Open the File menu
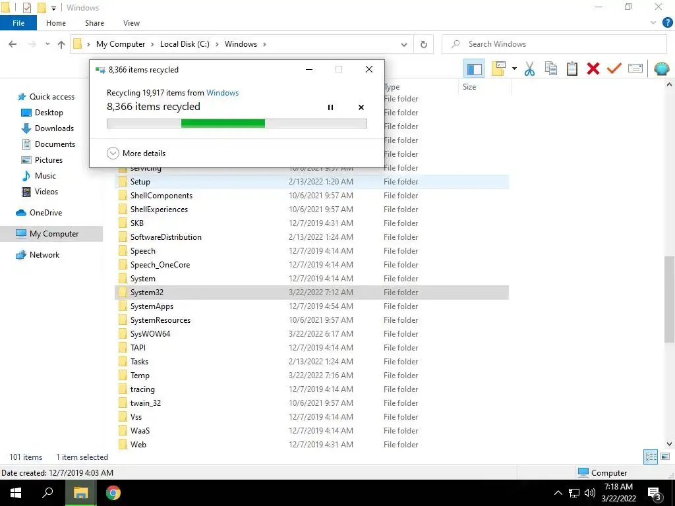 (x=18, y=23)
